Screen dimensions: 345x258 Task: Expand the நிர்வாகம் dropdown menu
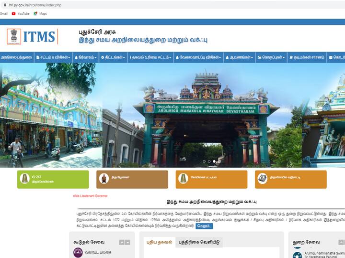coord(86,57)
